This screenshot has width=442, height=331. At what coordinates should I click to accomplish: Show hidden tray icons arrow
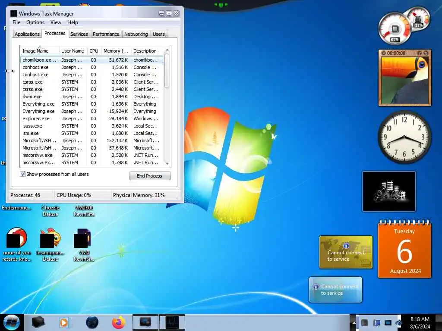354,322
